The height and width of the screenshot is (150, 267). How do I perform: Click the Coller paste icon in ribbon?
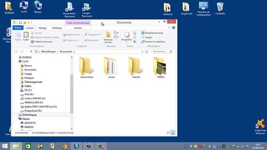[26, 36]
